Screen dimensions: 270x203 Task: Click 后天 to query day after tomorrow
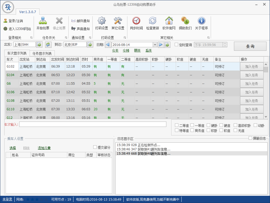[x=148, y=50]
